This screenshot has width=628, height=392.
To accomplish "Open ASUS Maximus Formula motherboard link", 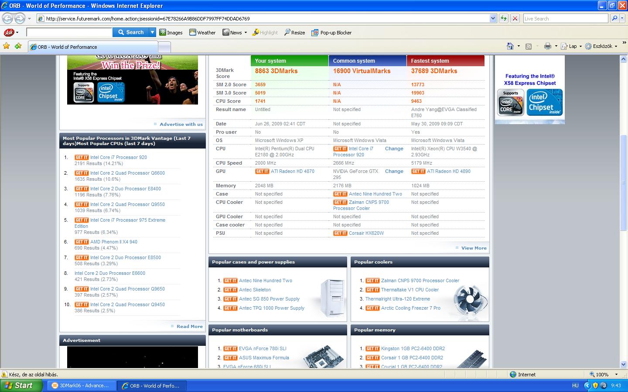I will click(x=264, y=358).
